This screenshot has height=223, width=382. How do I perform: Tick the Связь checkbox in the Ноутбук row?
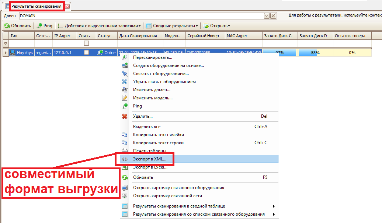point(86,53)
